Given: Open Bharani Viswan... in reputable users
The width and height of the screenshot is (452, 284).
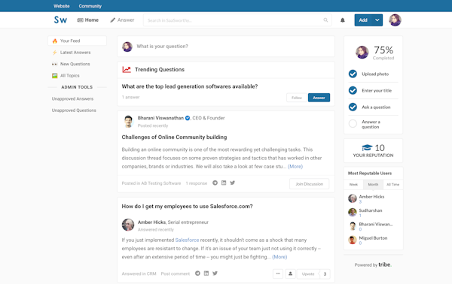Looking at the screenshot, I should (376, 224).
